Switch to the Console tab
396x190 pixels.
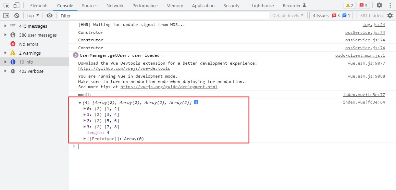coord(65,5)
